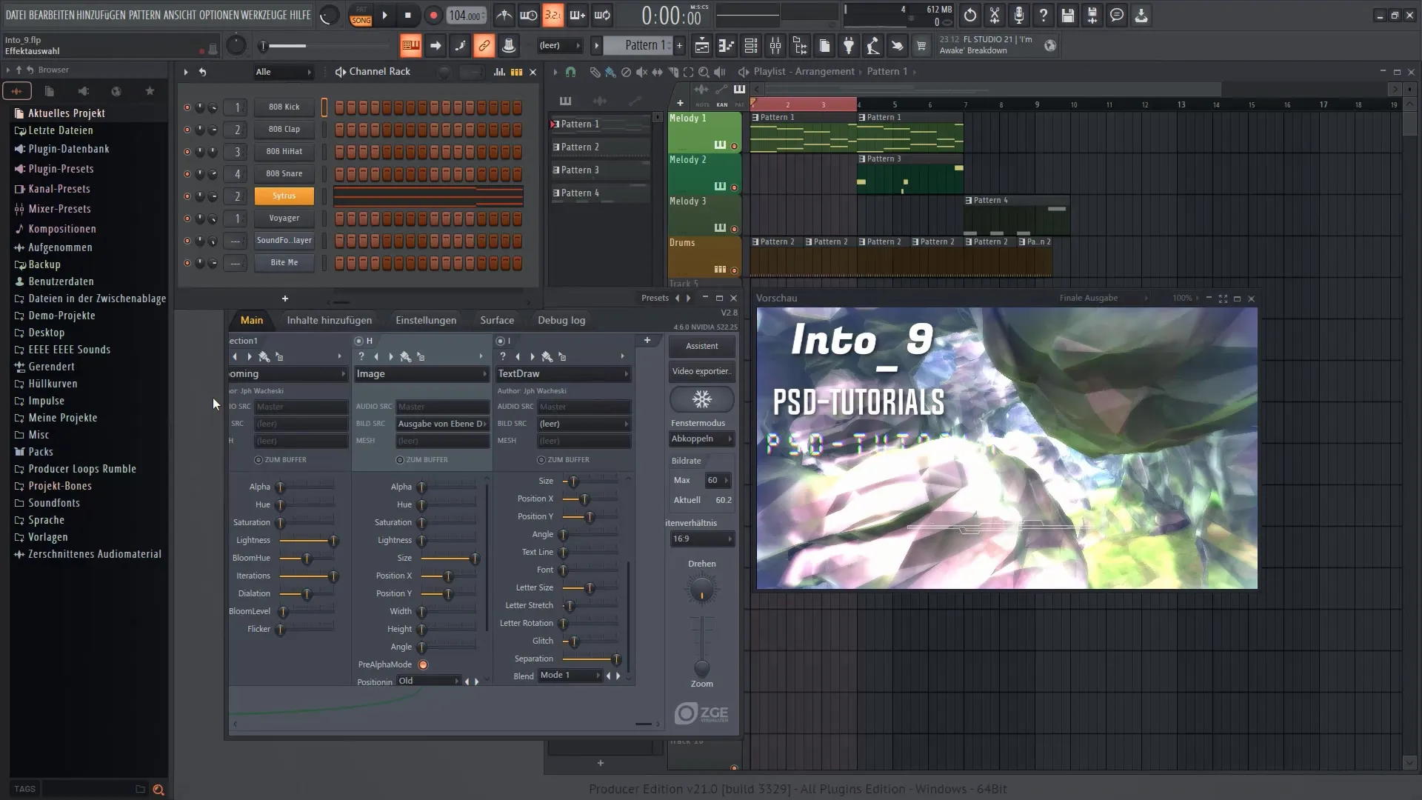Switch to Inhalte hinzufügen tab in plugin
This screenshot has width=1422, height=800.
click(x=329, y=319)
